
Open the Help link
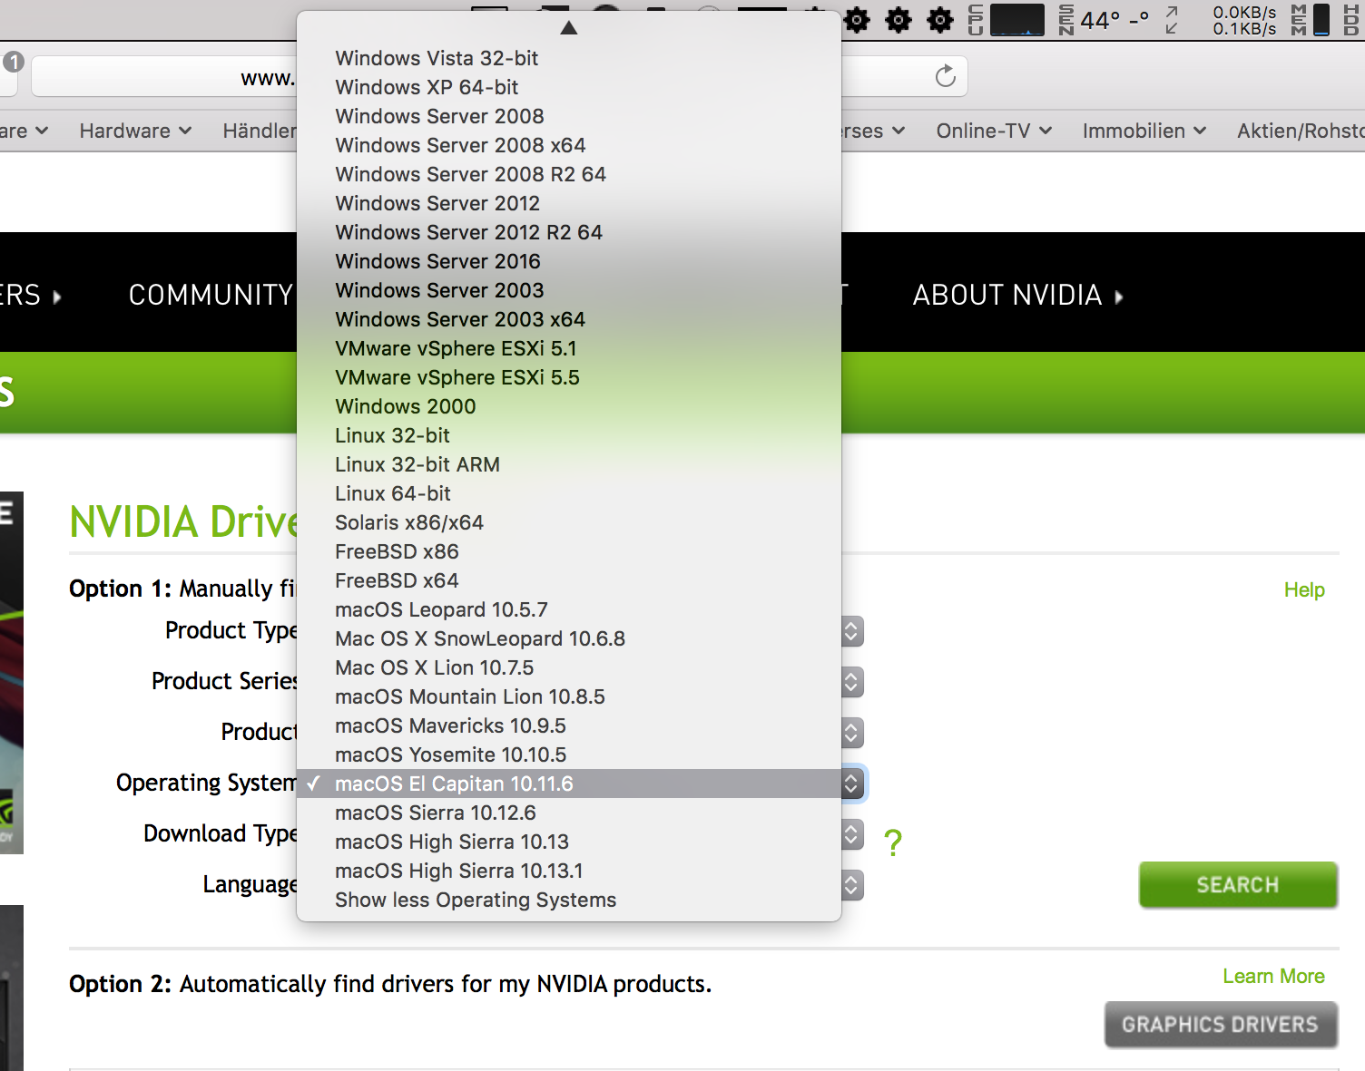pos(1304,589)
